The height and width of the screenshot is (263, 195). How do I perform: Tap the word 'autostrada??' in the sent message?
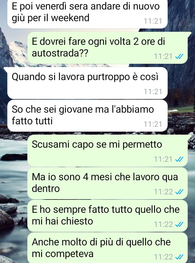pos(60,53)
